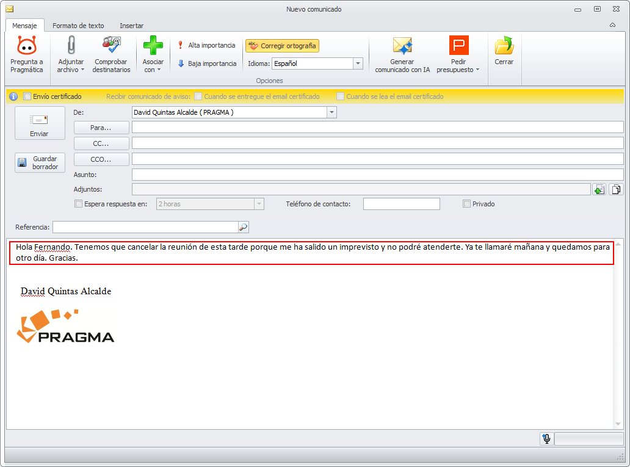The height and width of the screenshot is (467, 630).
Task: Click the Teléfono de contacto field
Action: tap(402, 204)
